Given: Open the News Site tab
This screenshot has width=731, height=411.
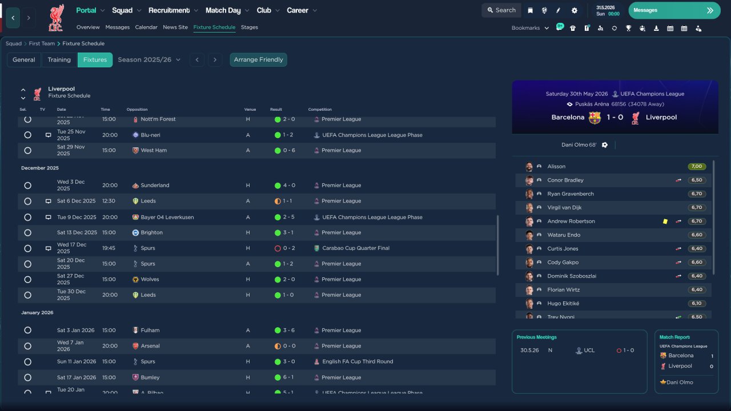Looking at the screenshot, I should click(175, 27).
